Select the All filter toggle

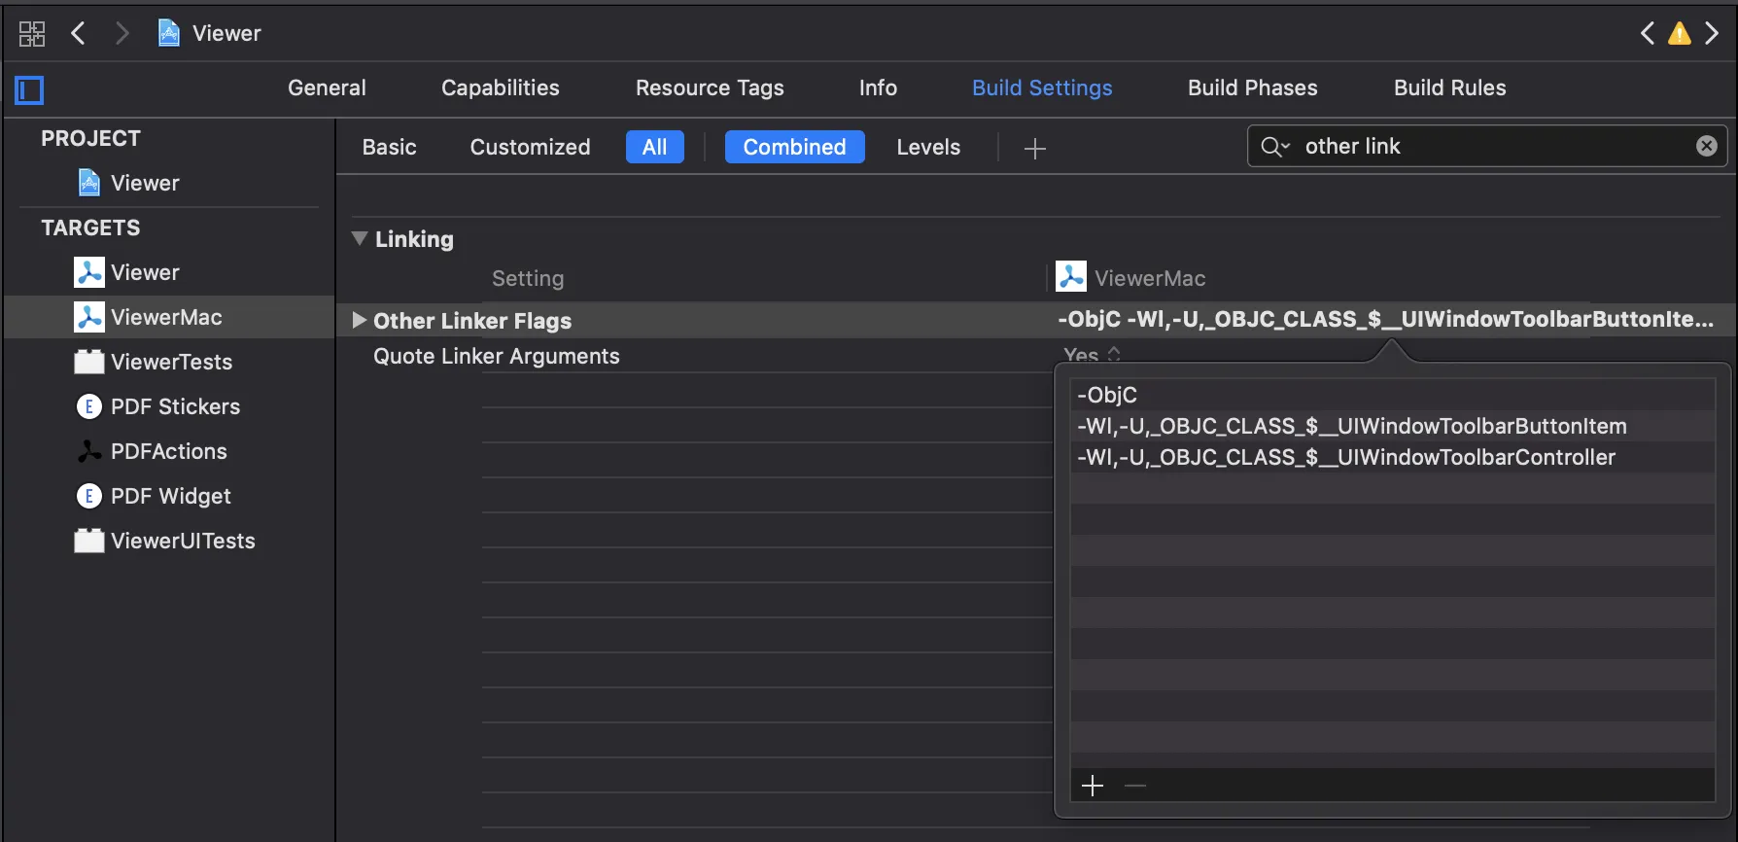[x=654, y=147]
